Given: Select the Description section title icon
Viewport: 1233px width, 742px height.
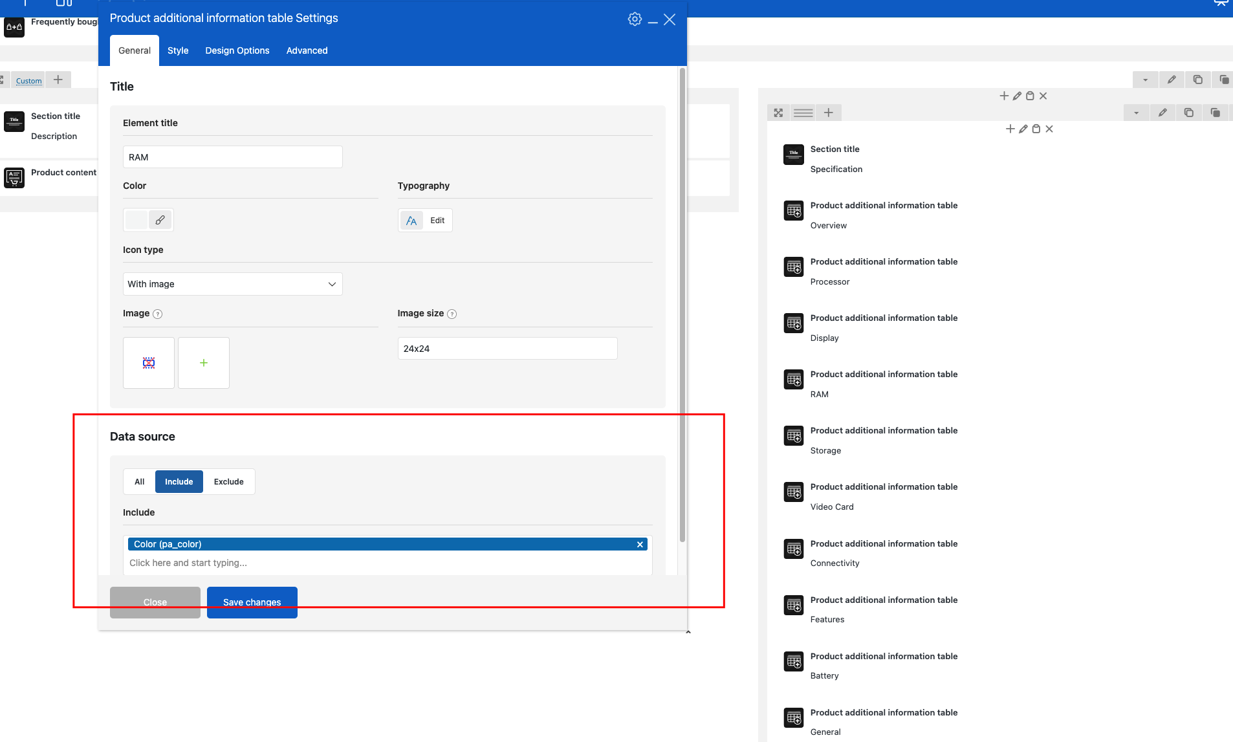Looking at the screenshot, I should point(14,122).
